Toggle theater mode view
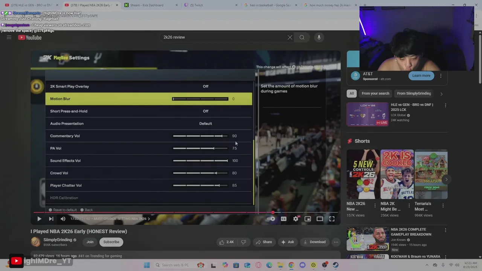This screenshot has height=271, width=482. point(320,219)
